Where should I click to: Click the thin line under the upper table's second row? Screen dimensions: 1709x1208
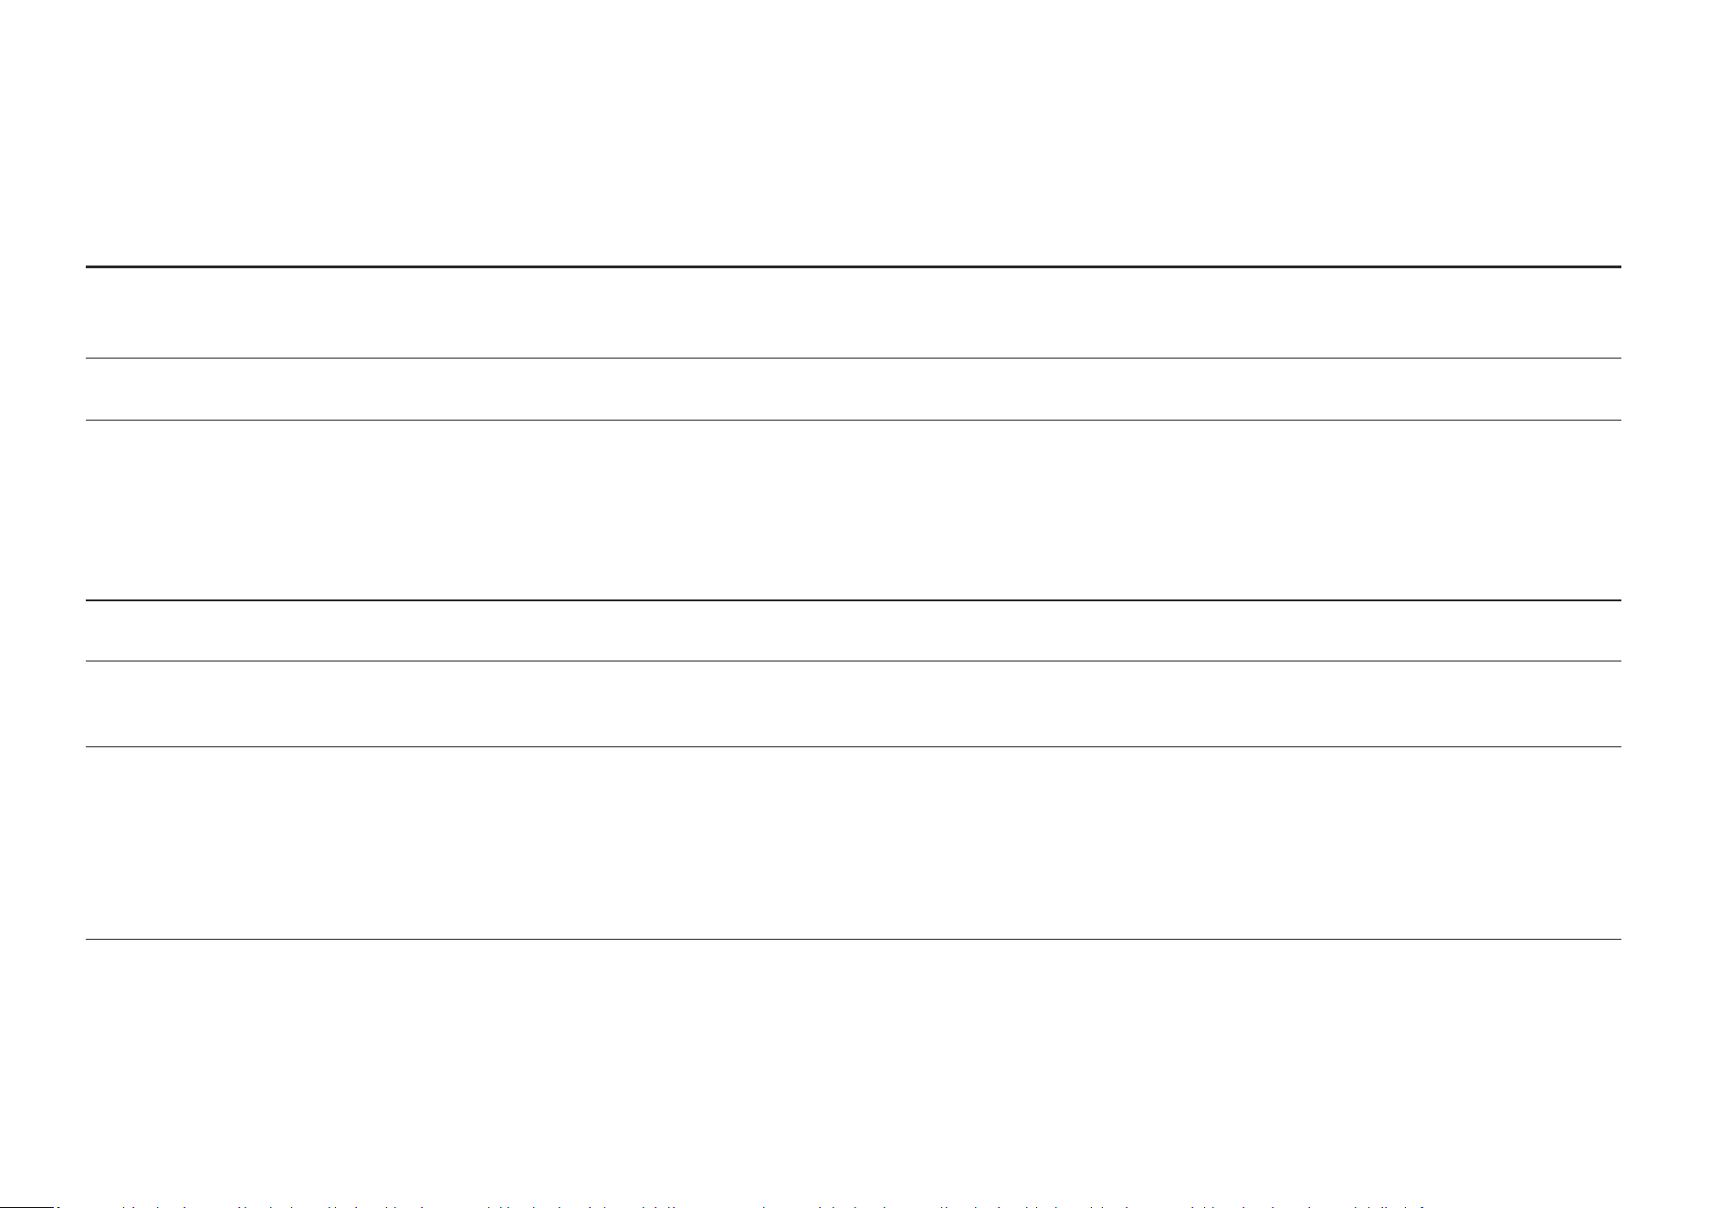pos(853,420)
